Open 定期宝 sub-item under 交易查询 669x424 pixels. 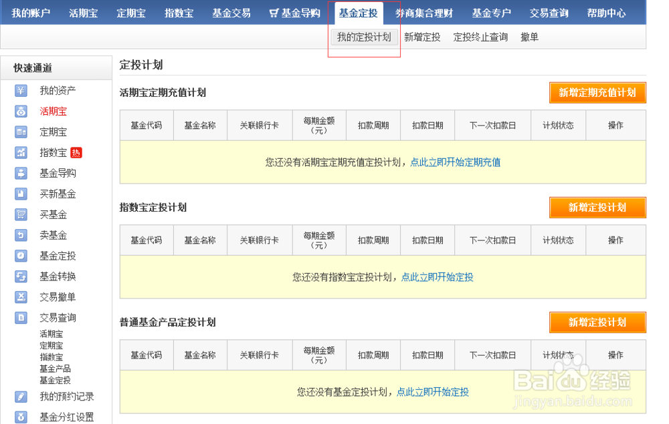pyautogui.click(x=52, y=345)
